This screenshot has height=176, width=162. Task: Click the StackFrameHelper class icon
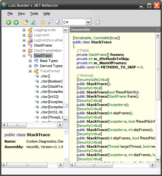tap(30, 50)
